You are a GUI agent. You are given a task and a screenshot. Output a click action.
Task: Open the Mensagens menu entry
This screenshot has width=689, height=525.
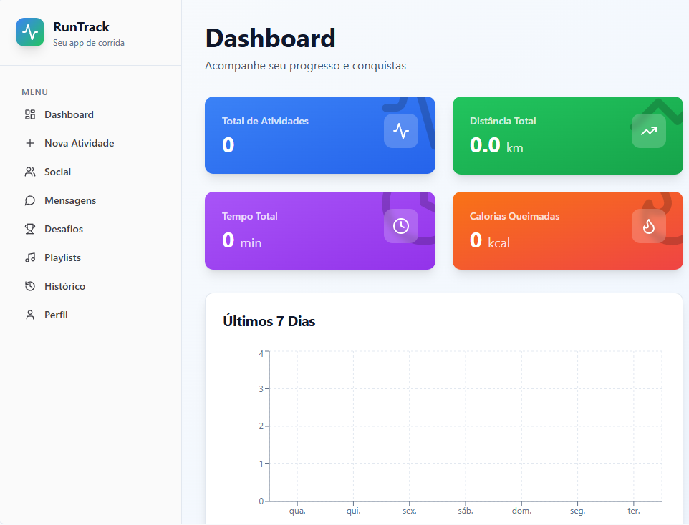click(90, 200)
